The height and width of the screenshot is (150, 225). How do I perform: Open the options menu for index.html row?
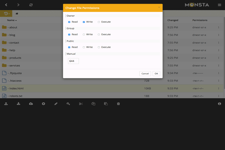(x=219, y=88)
